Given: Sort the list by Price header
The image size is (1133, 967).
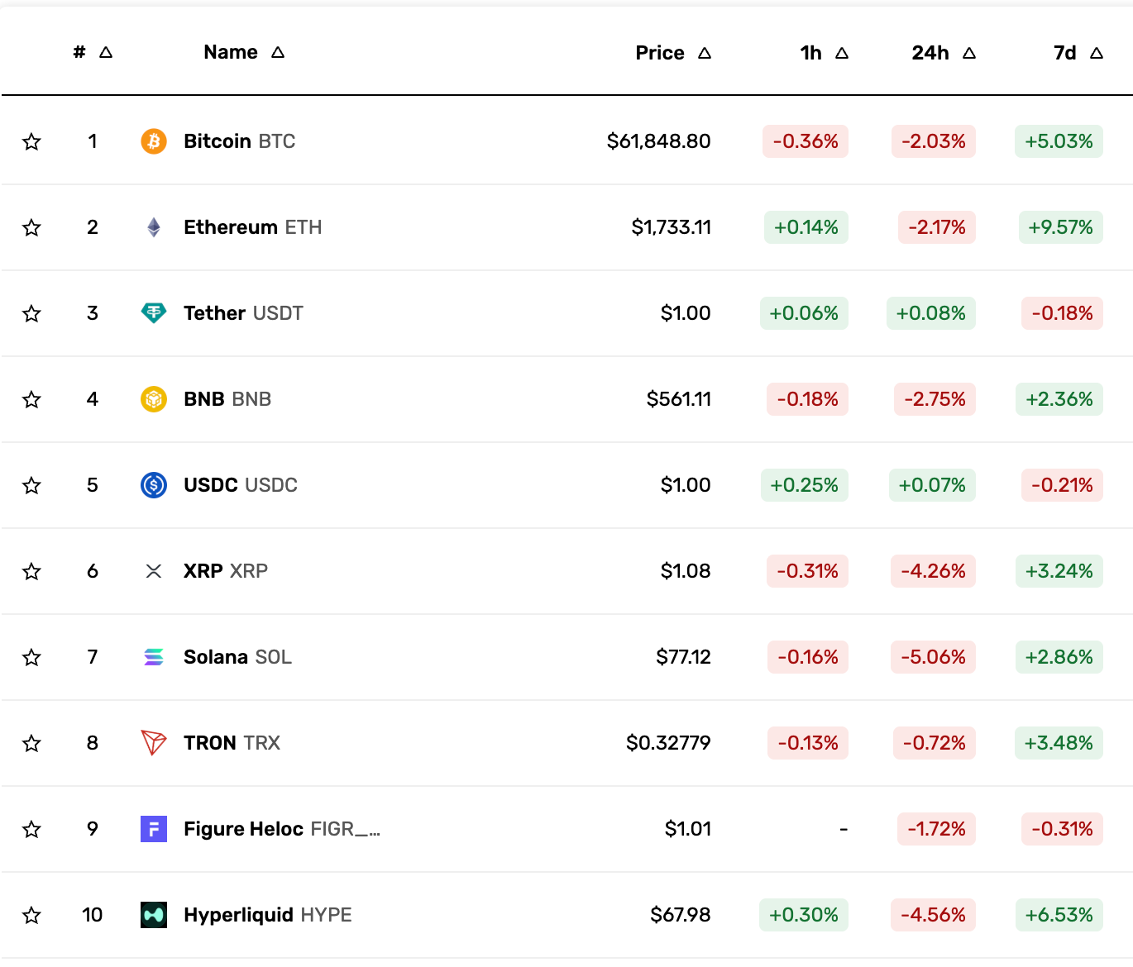Looking at the screenshot, I should (673, 53).
